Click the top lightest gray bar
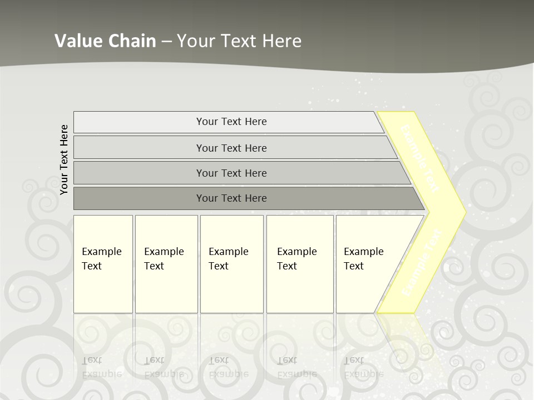This screenshot has width=534, height=400. [231, 122]
